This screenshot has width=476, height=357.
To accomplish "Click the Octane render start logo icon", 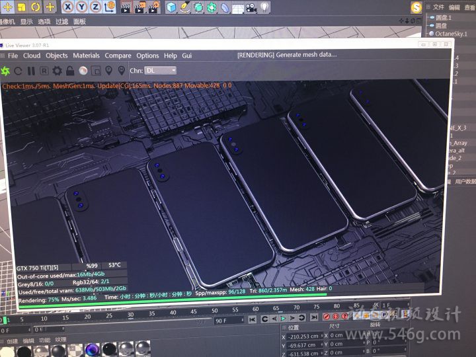I will [6, 71].
